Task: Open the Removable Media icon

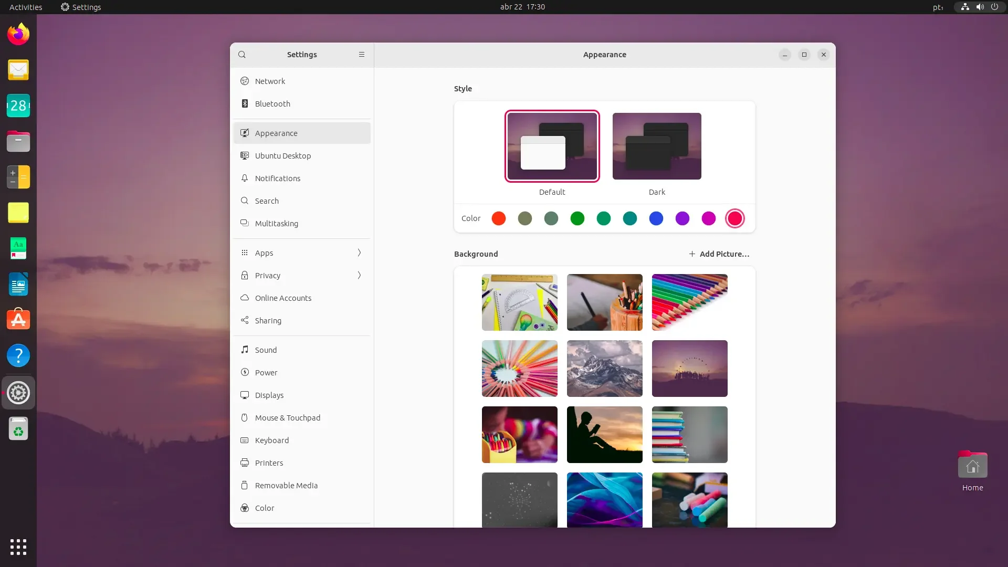Action: pos(245,486)
